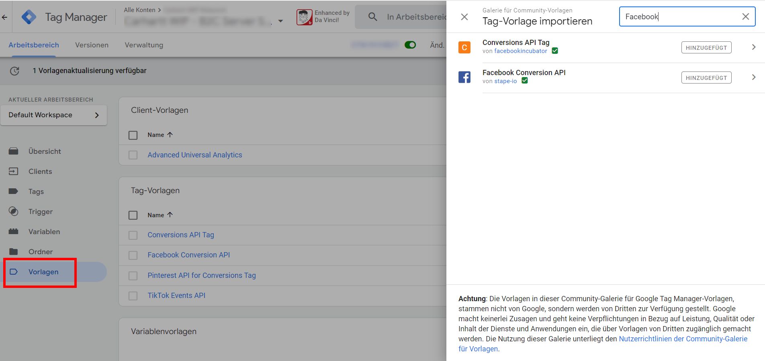Viewport: 765px width, 361px height.
Task: Click the Facebook logo of Facebook Conversion API
Action: coord(464,77)
